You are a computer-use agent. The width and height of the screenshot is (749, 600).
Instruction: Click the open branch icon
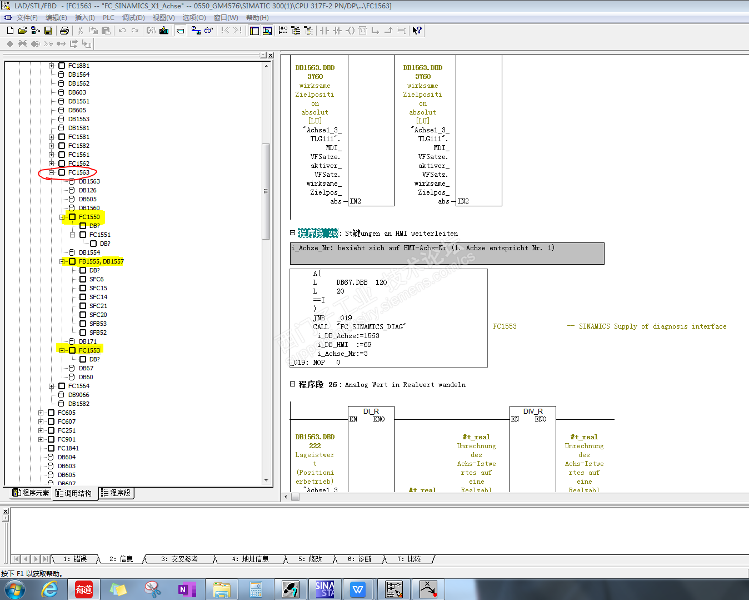(376, 31)
